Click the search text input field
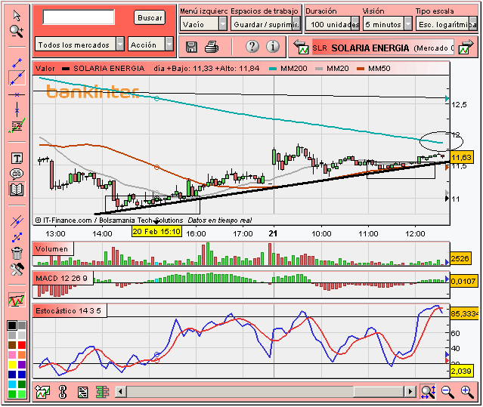The image size is (483, 407). (79, 17)
